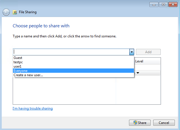The image size is (180, 130).
Task: Click the Share button
Action: [x=140, y=123]
